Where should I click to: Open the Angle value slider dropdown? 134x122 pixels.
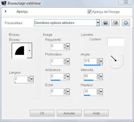click(x=101, y=62)
